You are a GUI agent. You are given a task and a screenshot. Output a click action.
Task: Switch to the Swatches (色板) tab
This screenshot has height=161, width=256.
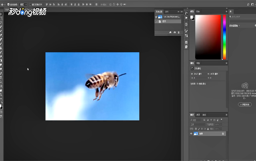coord(198,12)
